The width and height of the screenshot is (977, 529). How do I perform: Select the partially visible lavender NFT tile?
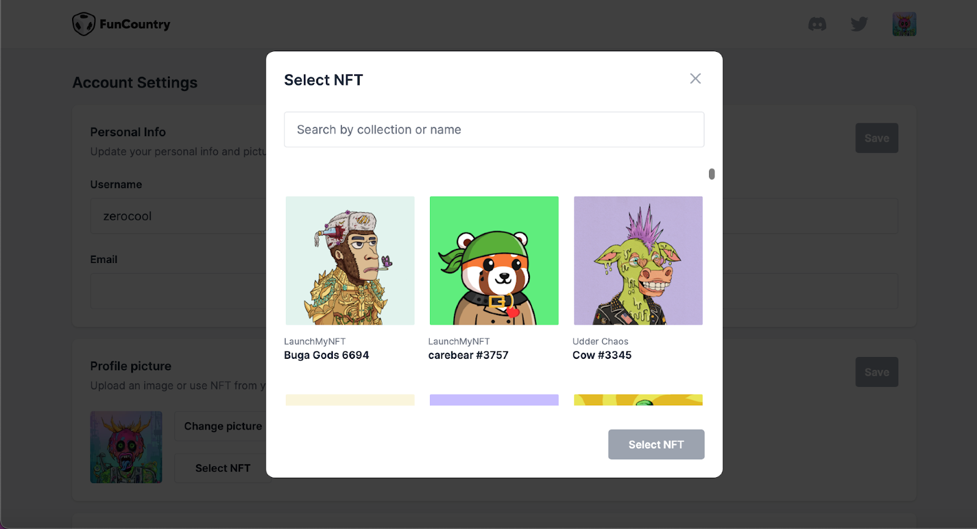494,400
